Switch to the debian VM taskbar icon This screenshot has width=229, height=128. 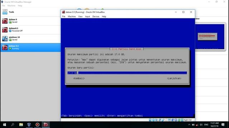[x=46, y=125]
